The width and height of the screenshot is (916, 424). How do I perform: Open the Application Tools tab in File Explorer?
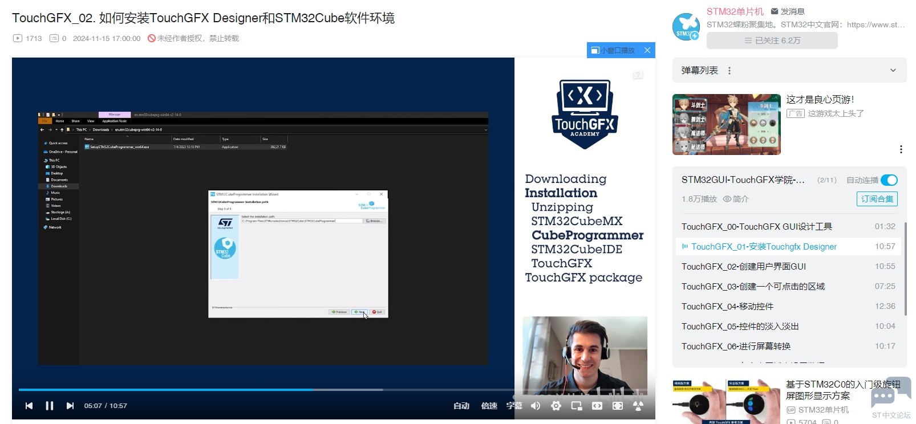click(x=115, y=121)
